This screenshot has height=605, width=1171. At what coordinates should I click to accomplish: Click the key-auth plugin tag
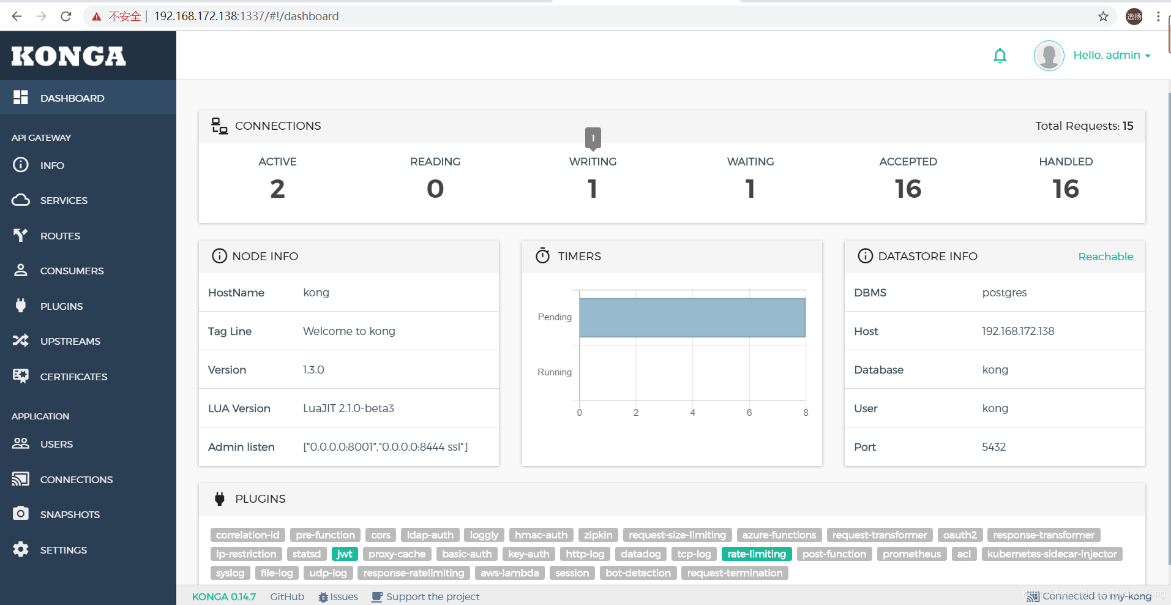(x=528, y=554)
